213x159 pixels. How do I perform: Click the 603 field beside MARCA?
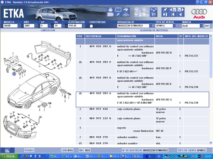(x=207, y=26)
